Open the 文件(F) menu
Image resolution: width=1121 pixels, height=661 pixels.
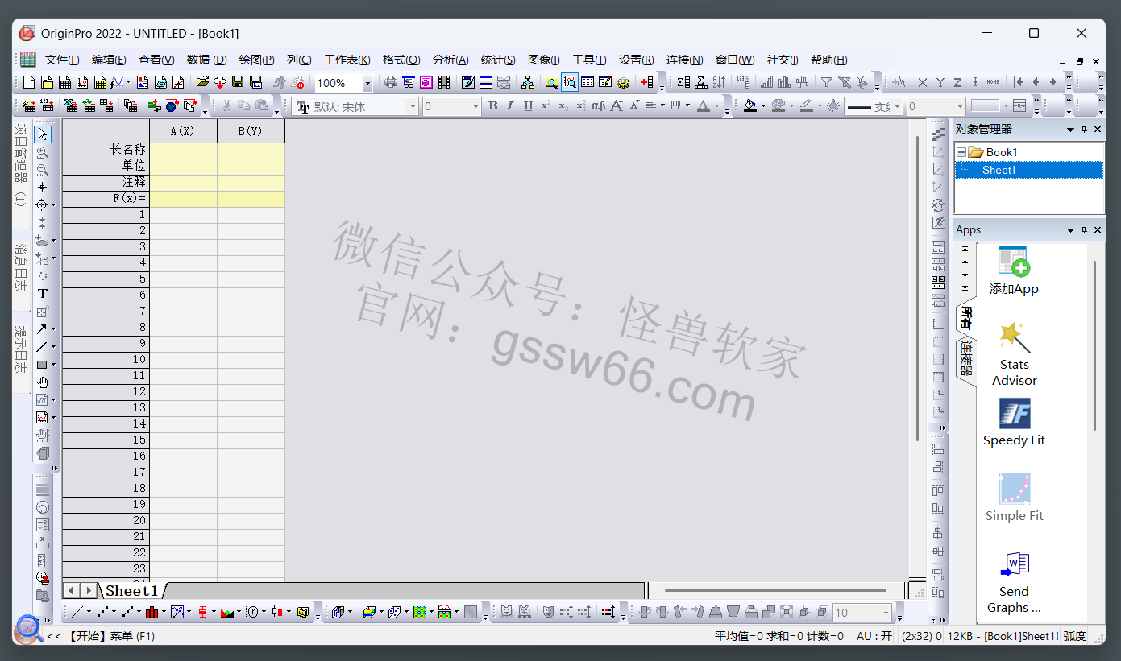click(62, 60)
